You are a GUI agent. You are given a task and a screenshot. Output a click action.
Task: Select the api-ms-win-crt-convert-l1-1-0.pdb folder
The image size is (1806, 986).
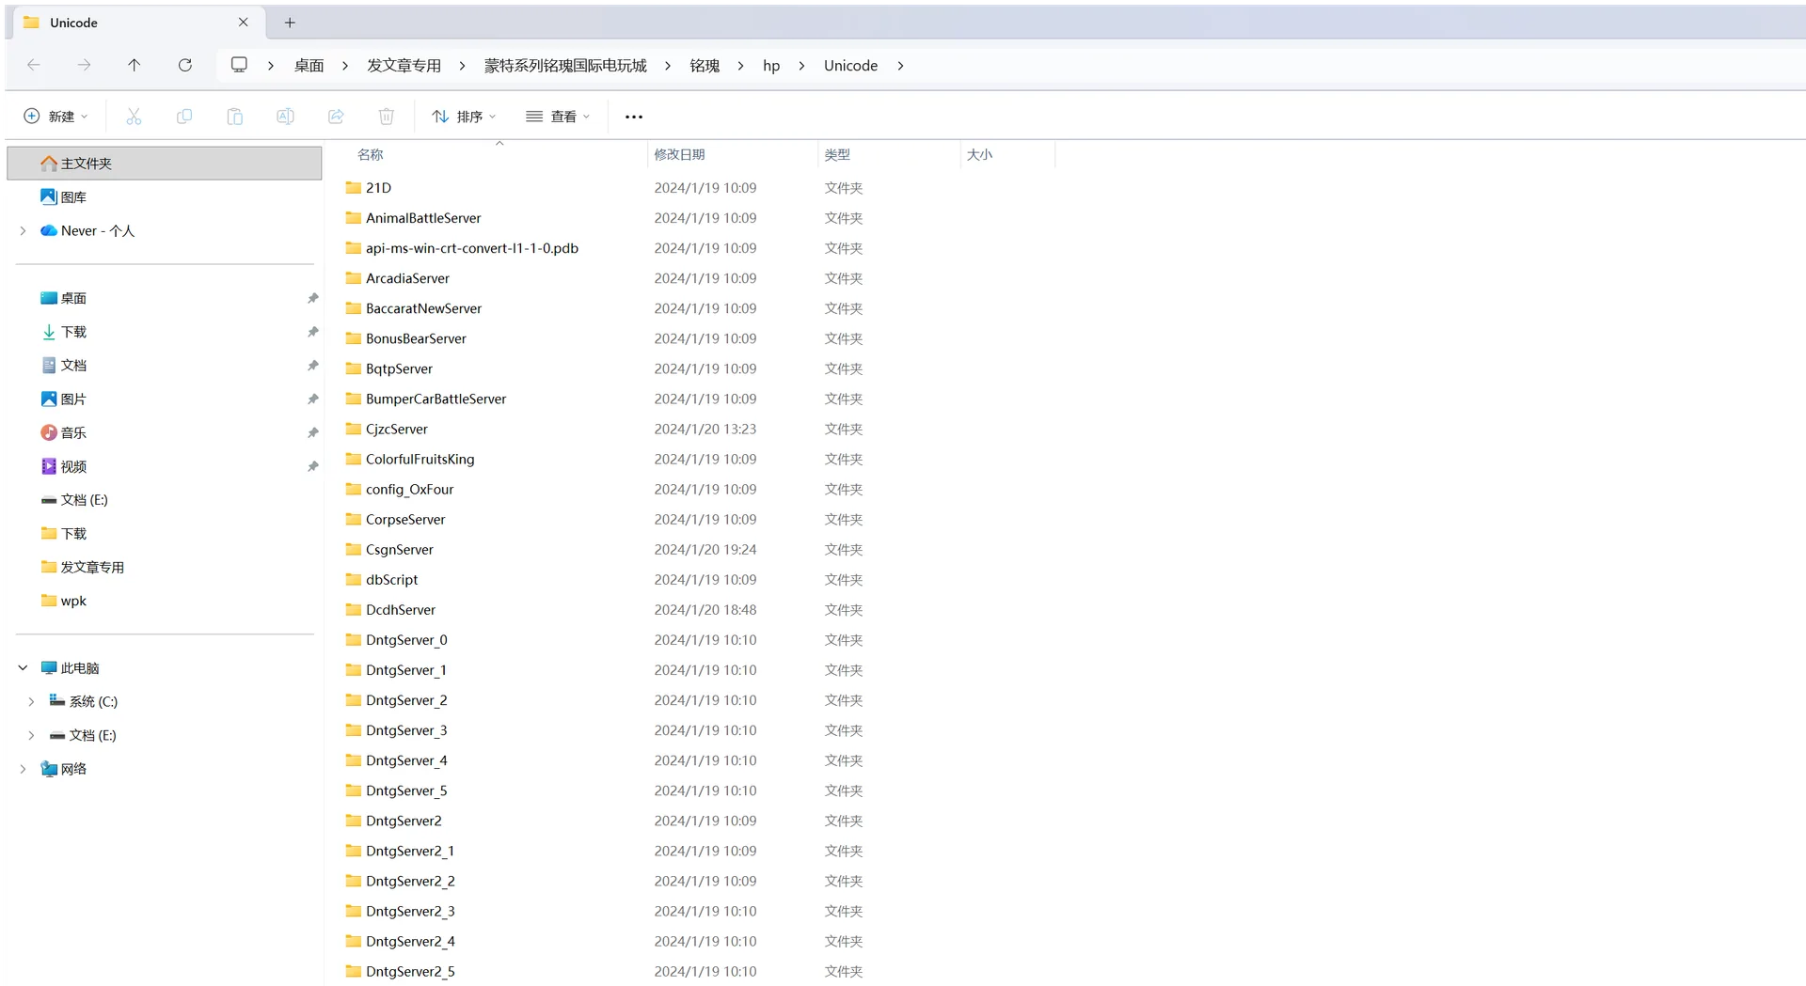coord(472,248)
